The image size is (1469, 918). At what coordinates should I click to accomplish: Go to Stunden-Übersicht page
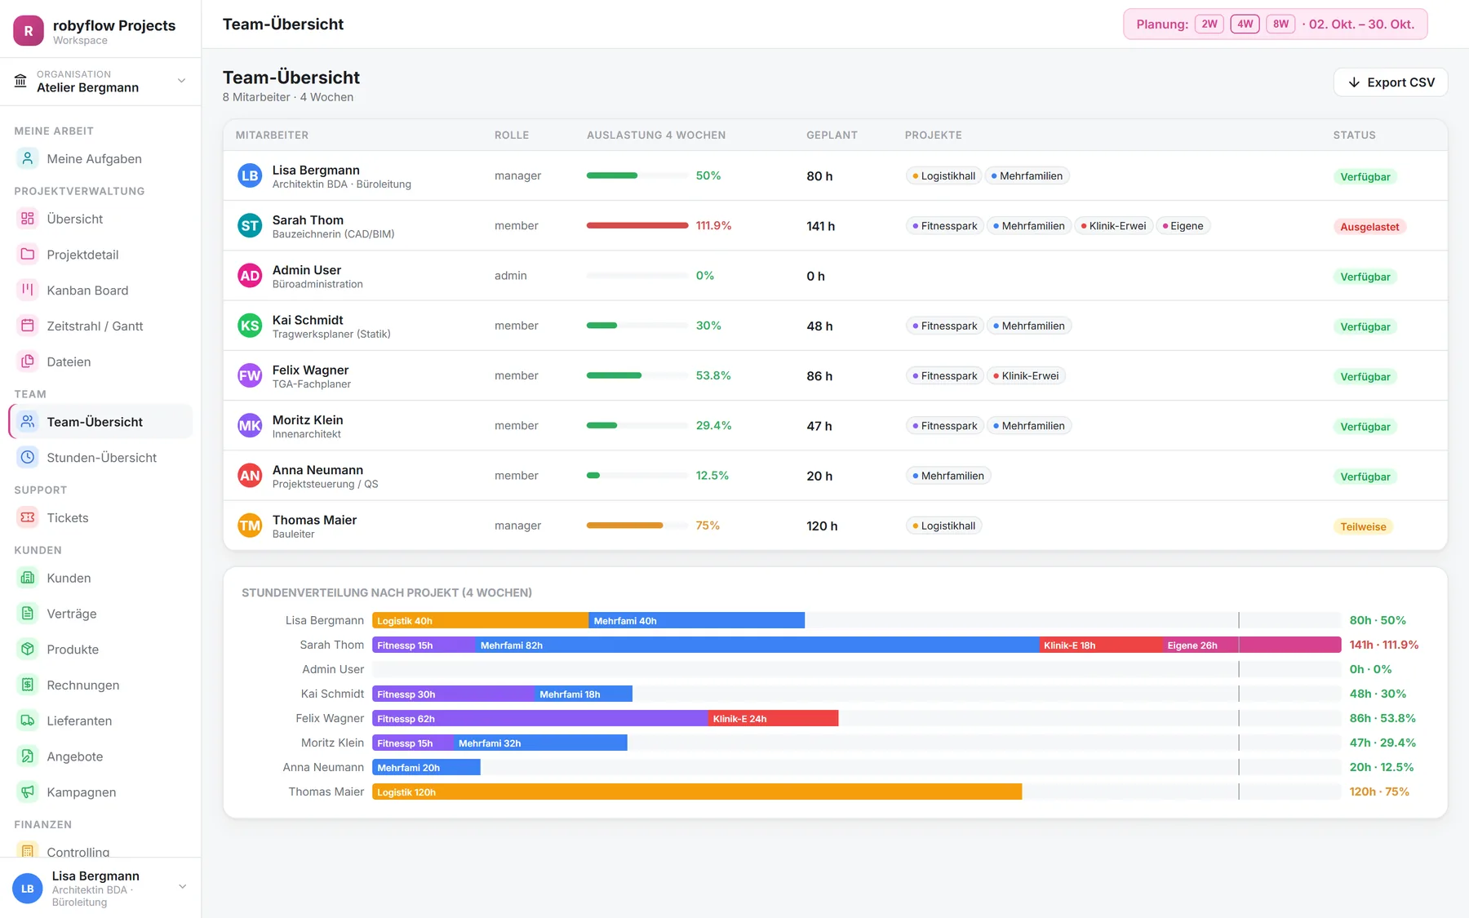pyautogui.click(x=100, y=458)
